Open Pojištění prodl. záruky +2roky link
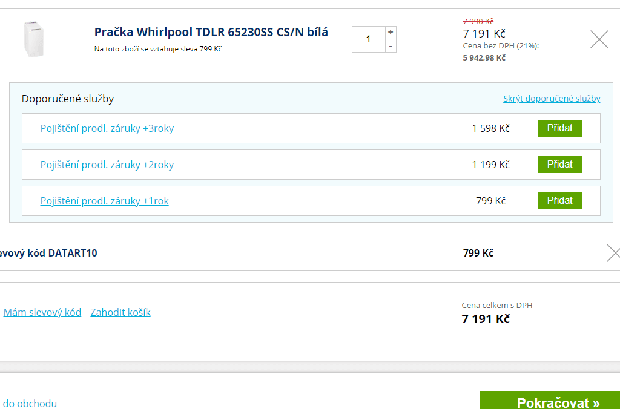Viewport: 620px width, 409px height. tap(107, 165)
